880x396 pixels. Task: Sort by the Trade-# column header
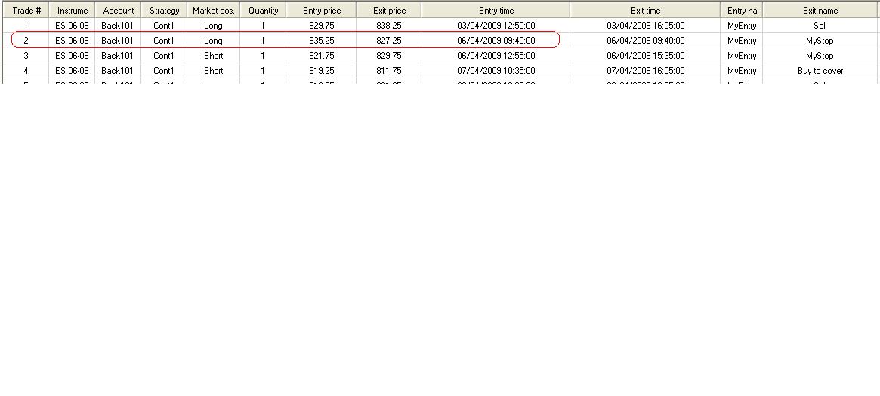coord(26,11)
